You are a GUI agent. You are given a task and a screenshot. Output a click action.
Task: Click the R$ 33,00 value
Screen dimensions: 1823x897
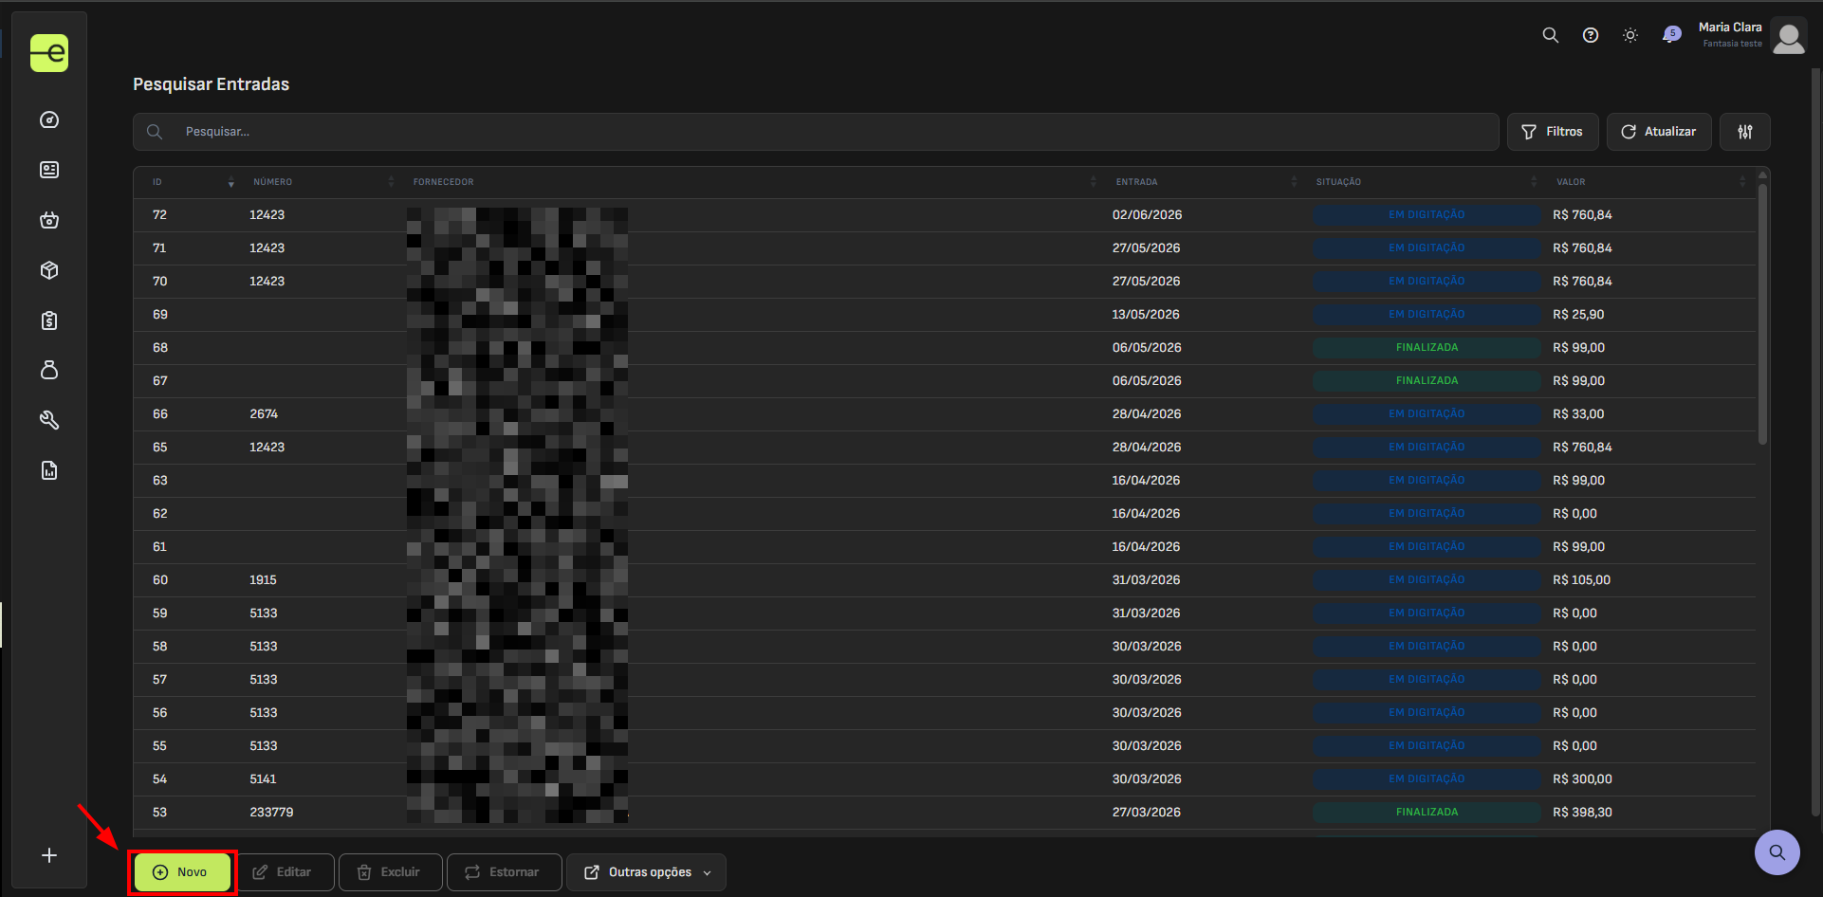(x=1578, y=414)
